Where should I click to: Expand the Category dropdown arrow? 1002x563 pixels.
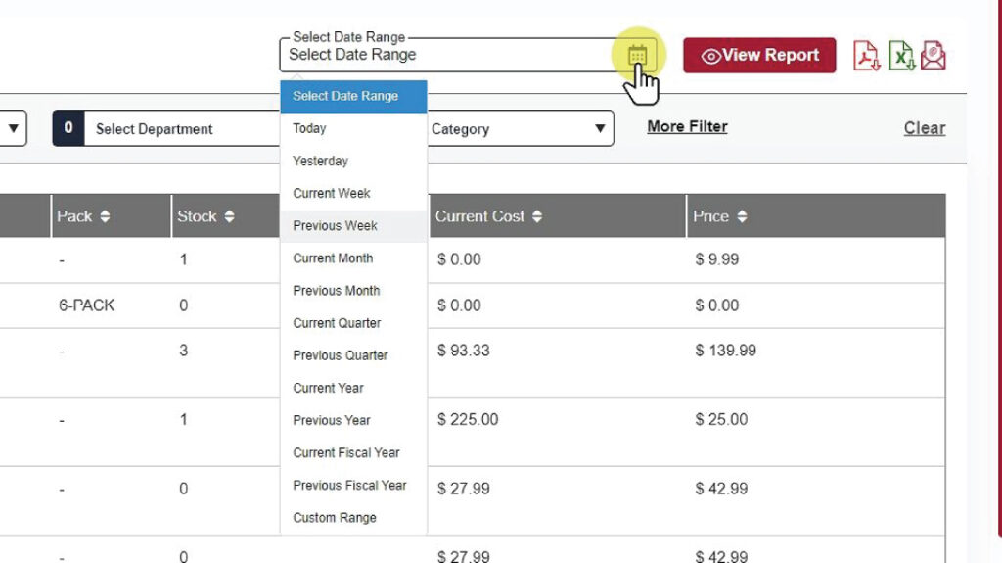tap(600, 129)
